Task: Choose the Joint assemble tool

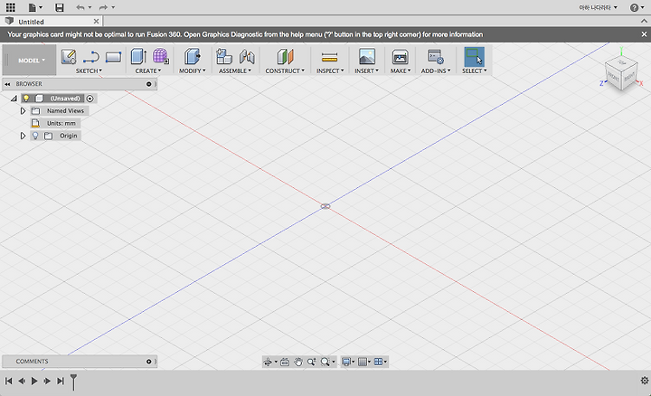Action: (247, 56)
